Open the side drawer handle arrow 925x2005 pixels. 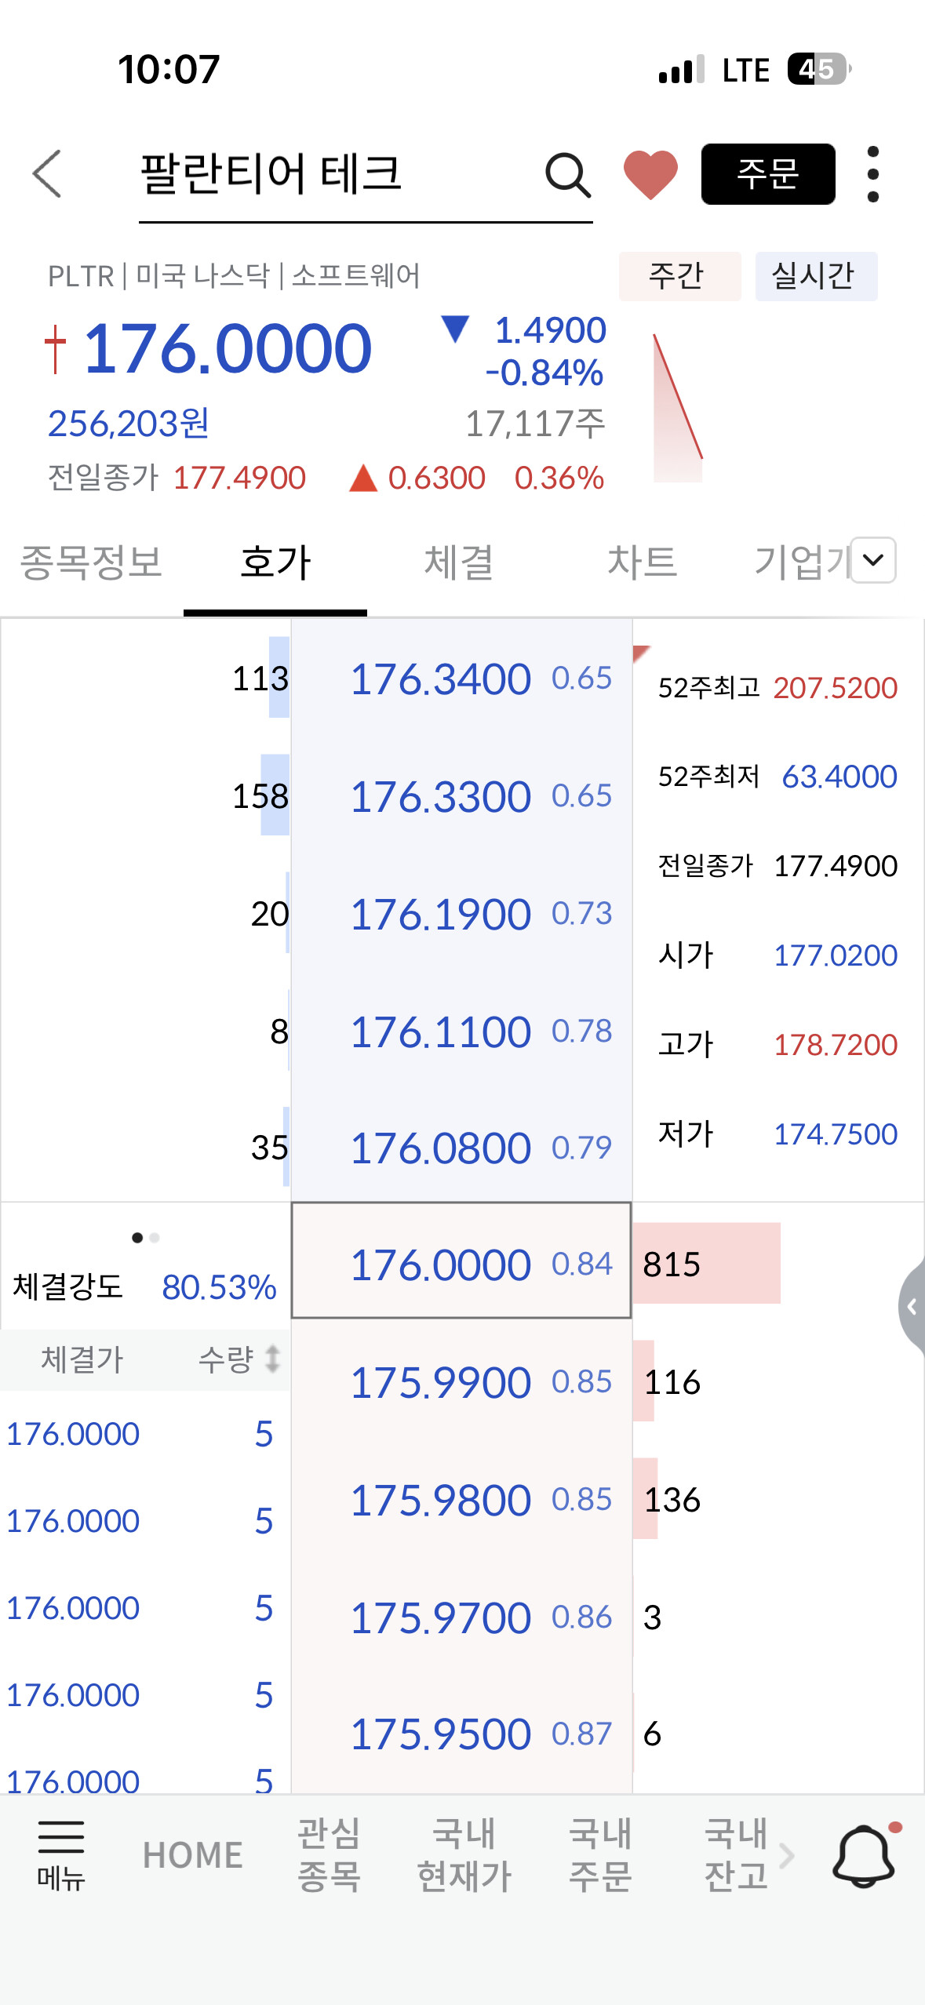(912, 1306)
